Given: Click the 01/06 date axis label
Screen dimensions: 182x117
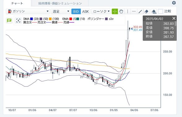Looking at the screenshot, I should tap(32, 110).
